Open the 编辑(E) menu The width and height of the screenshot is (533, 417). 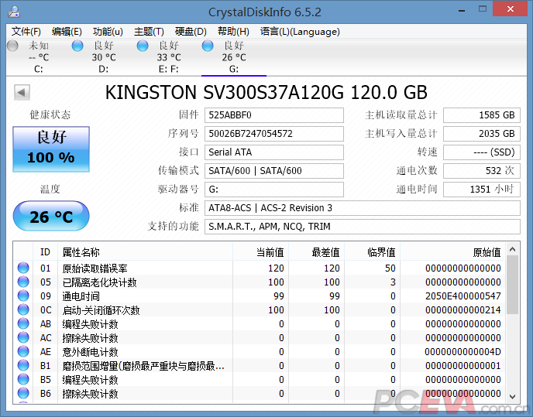[x=67, y=32]
